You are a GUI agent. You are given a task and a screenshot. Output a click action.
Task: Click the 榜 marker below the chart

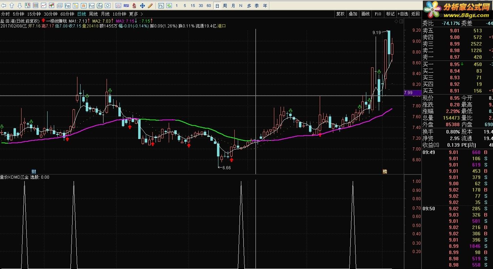(385, 171)
